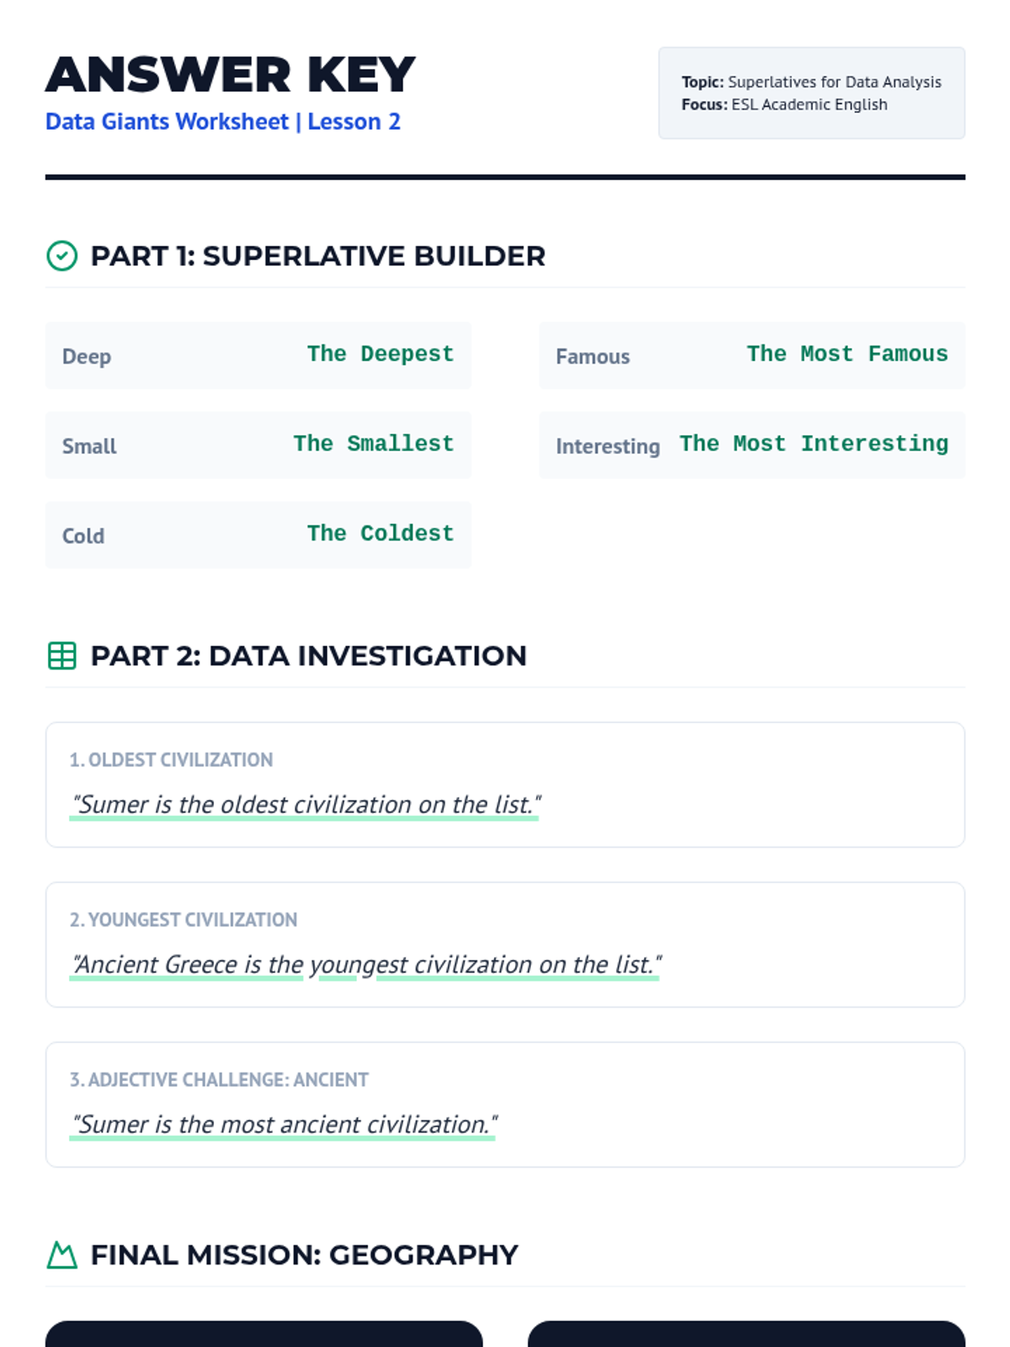
Task: Click the 'Part 1: Superlative Builder' heading
Action: pyautogui.click(x=318, y=256)
